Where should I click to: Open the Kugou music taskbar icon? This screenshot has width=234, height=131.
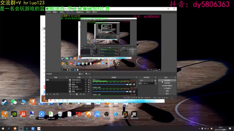(33, 128)
